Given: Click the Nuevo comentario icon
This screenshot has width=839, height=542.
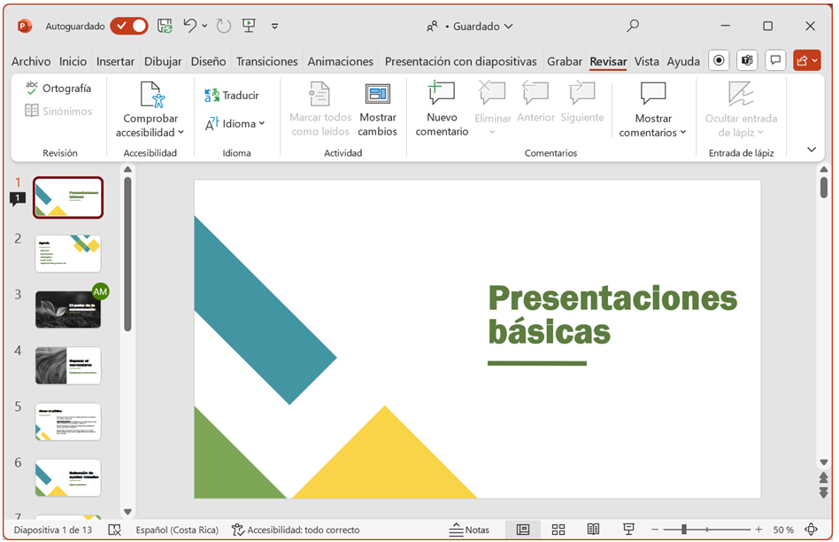Looking at the screenshot, I should (x=441, y=94).
